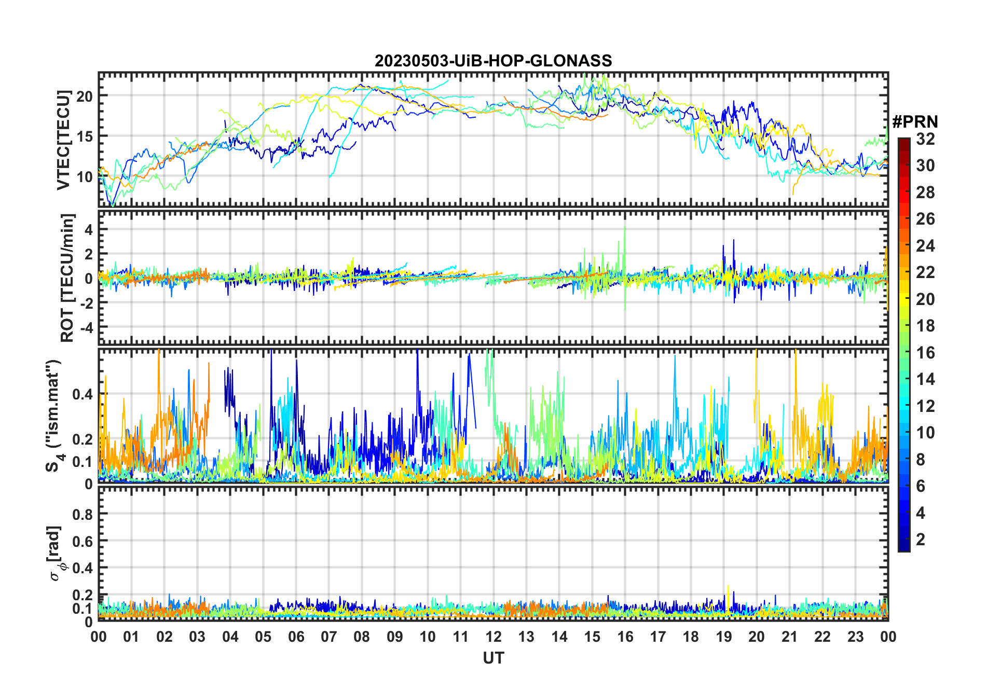The image size is (987, 690).
Task: Click the S4 ("ism.mat") axis label
Action: click(54, 416)
